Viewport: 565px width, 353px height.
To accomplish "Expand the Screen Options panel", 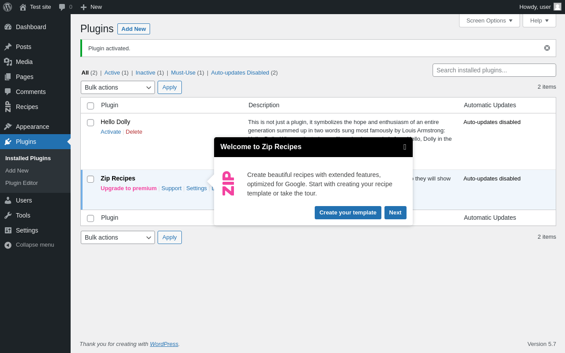I will click(x=490, y=20).
